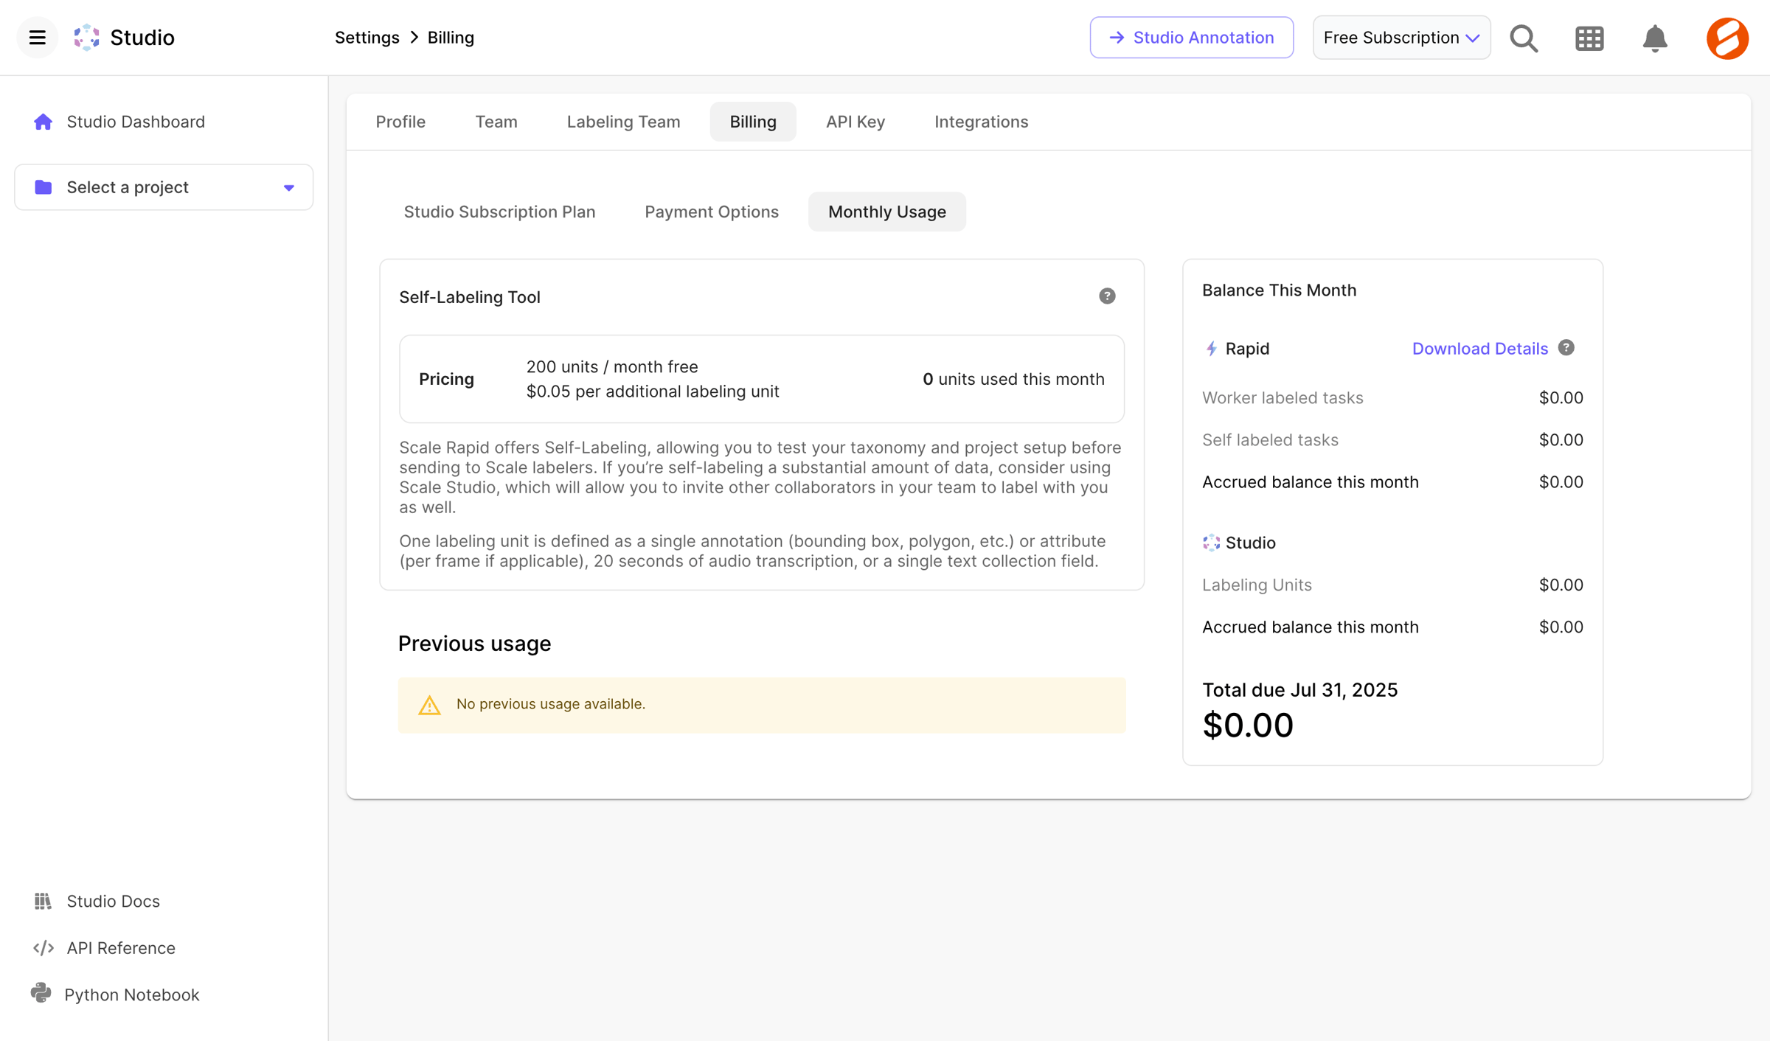This screenshot has width=1770, height=1041.
Task: Open the Labeling Team tab
Action: point(623,122)
